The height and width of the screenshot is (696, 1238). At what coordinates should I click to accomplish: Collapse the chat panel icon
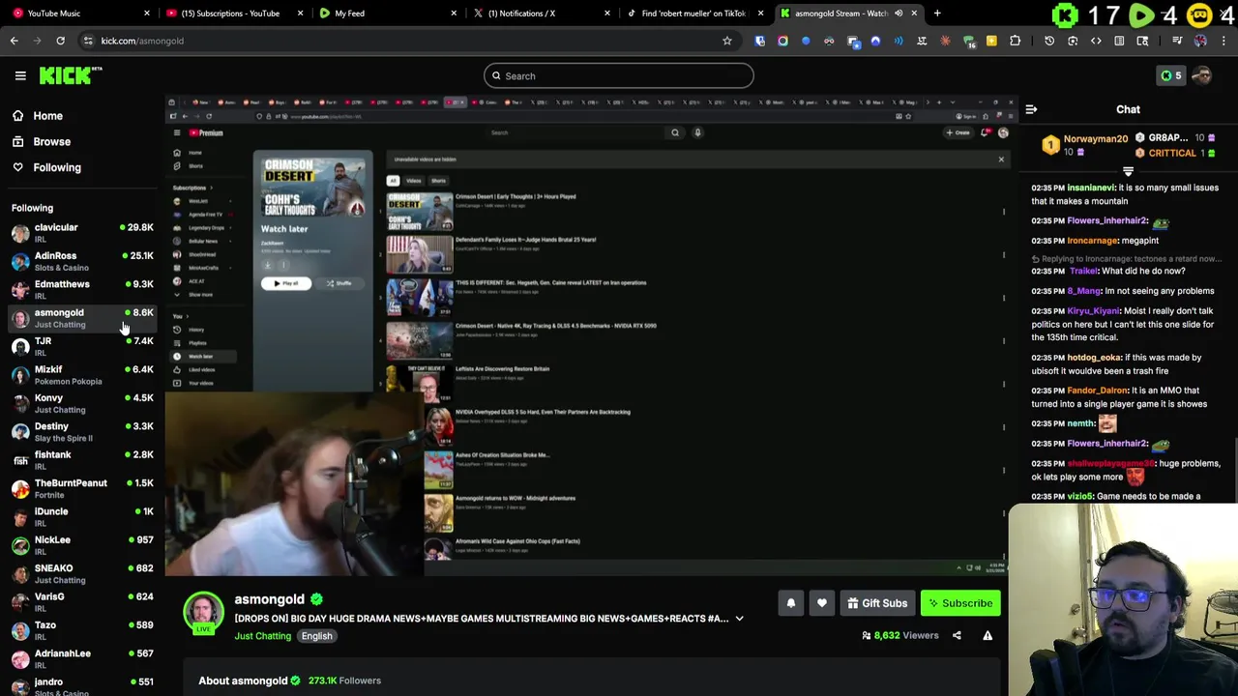[x=1031, y=110]
